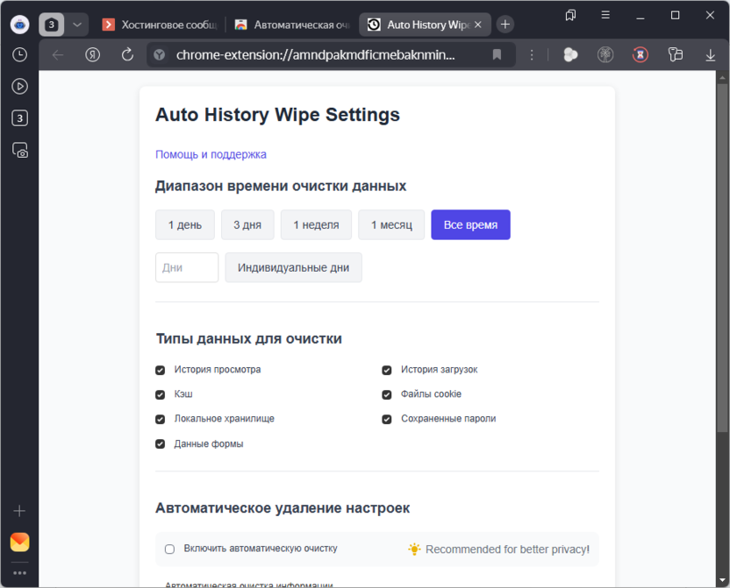
Task: Switch to the 'Автоматическая оч' tab
Action: coord(292,25)
